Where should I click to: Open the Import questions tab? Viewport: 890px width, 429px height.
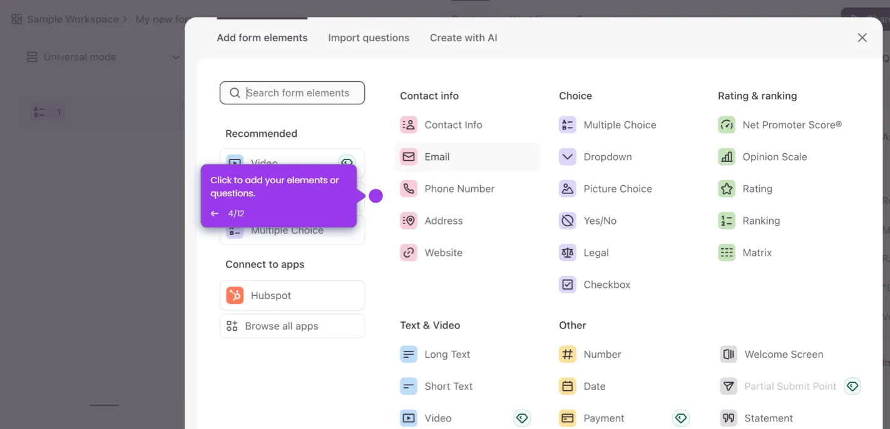click(369, 38)
